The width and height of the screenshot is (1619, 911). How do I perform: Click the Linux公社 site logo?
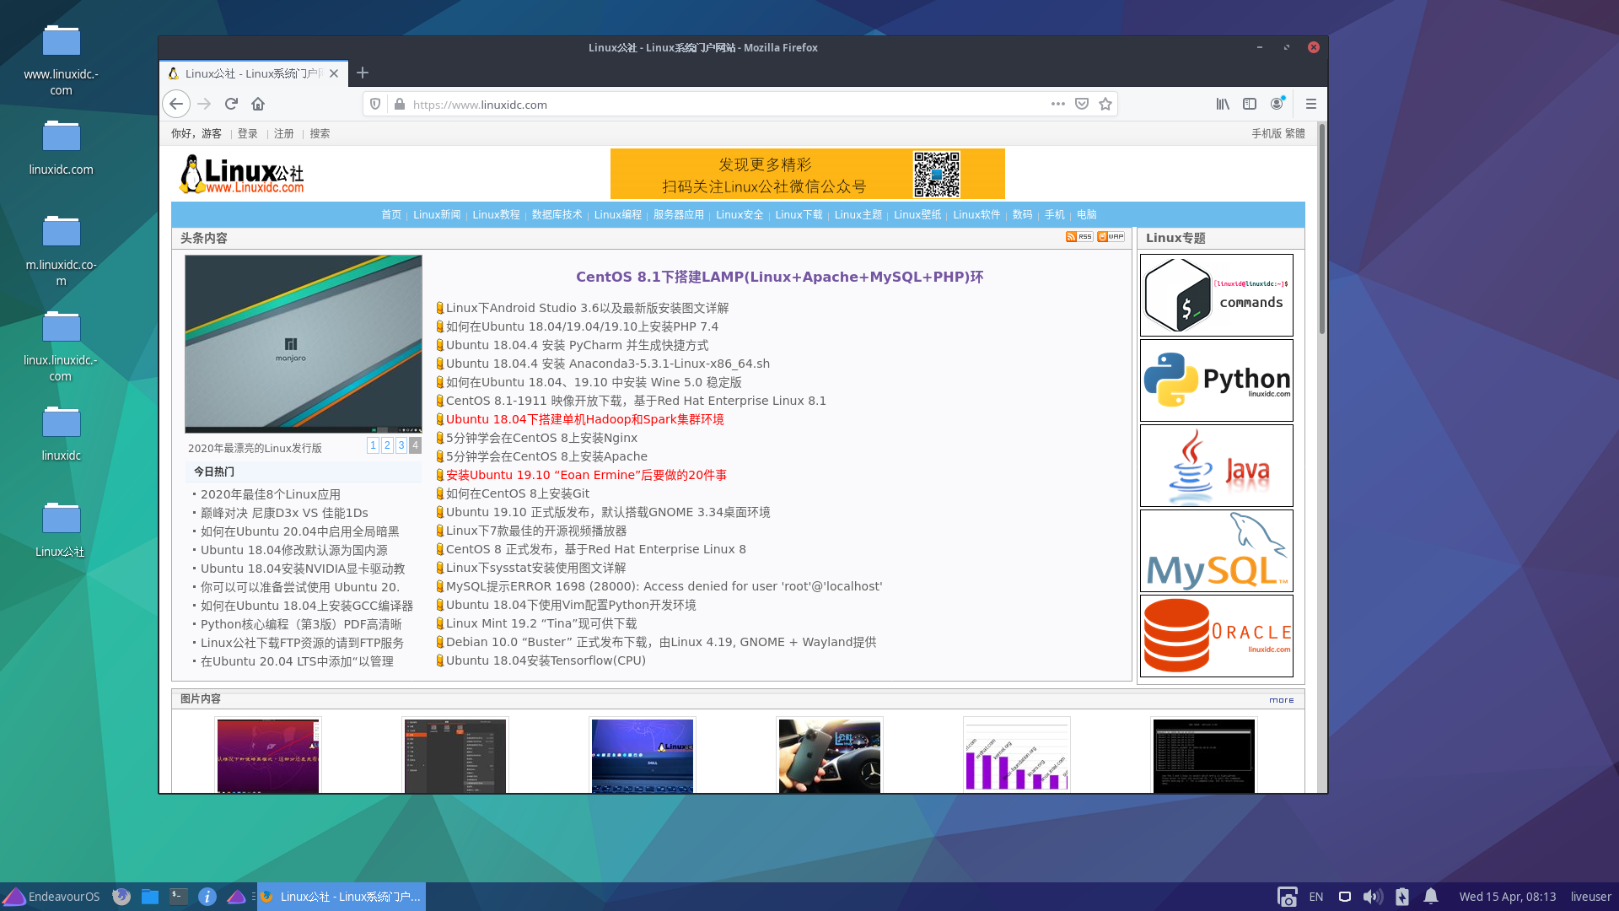[x=241, y=175]
